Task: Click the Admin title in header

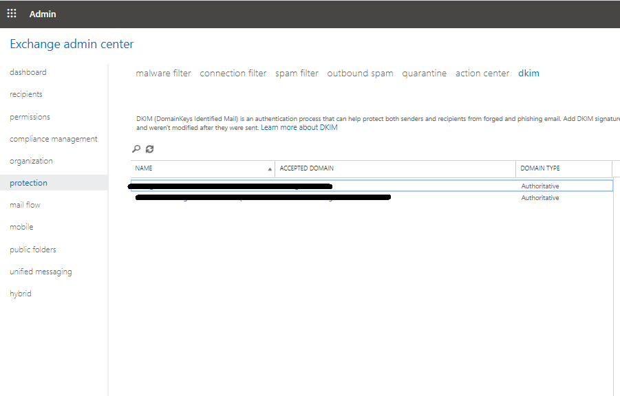Action: pos(43,14)
